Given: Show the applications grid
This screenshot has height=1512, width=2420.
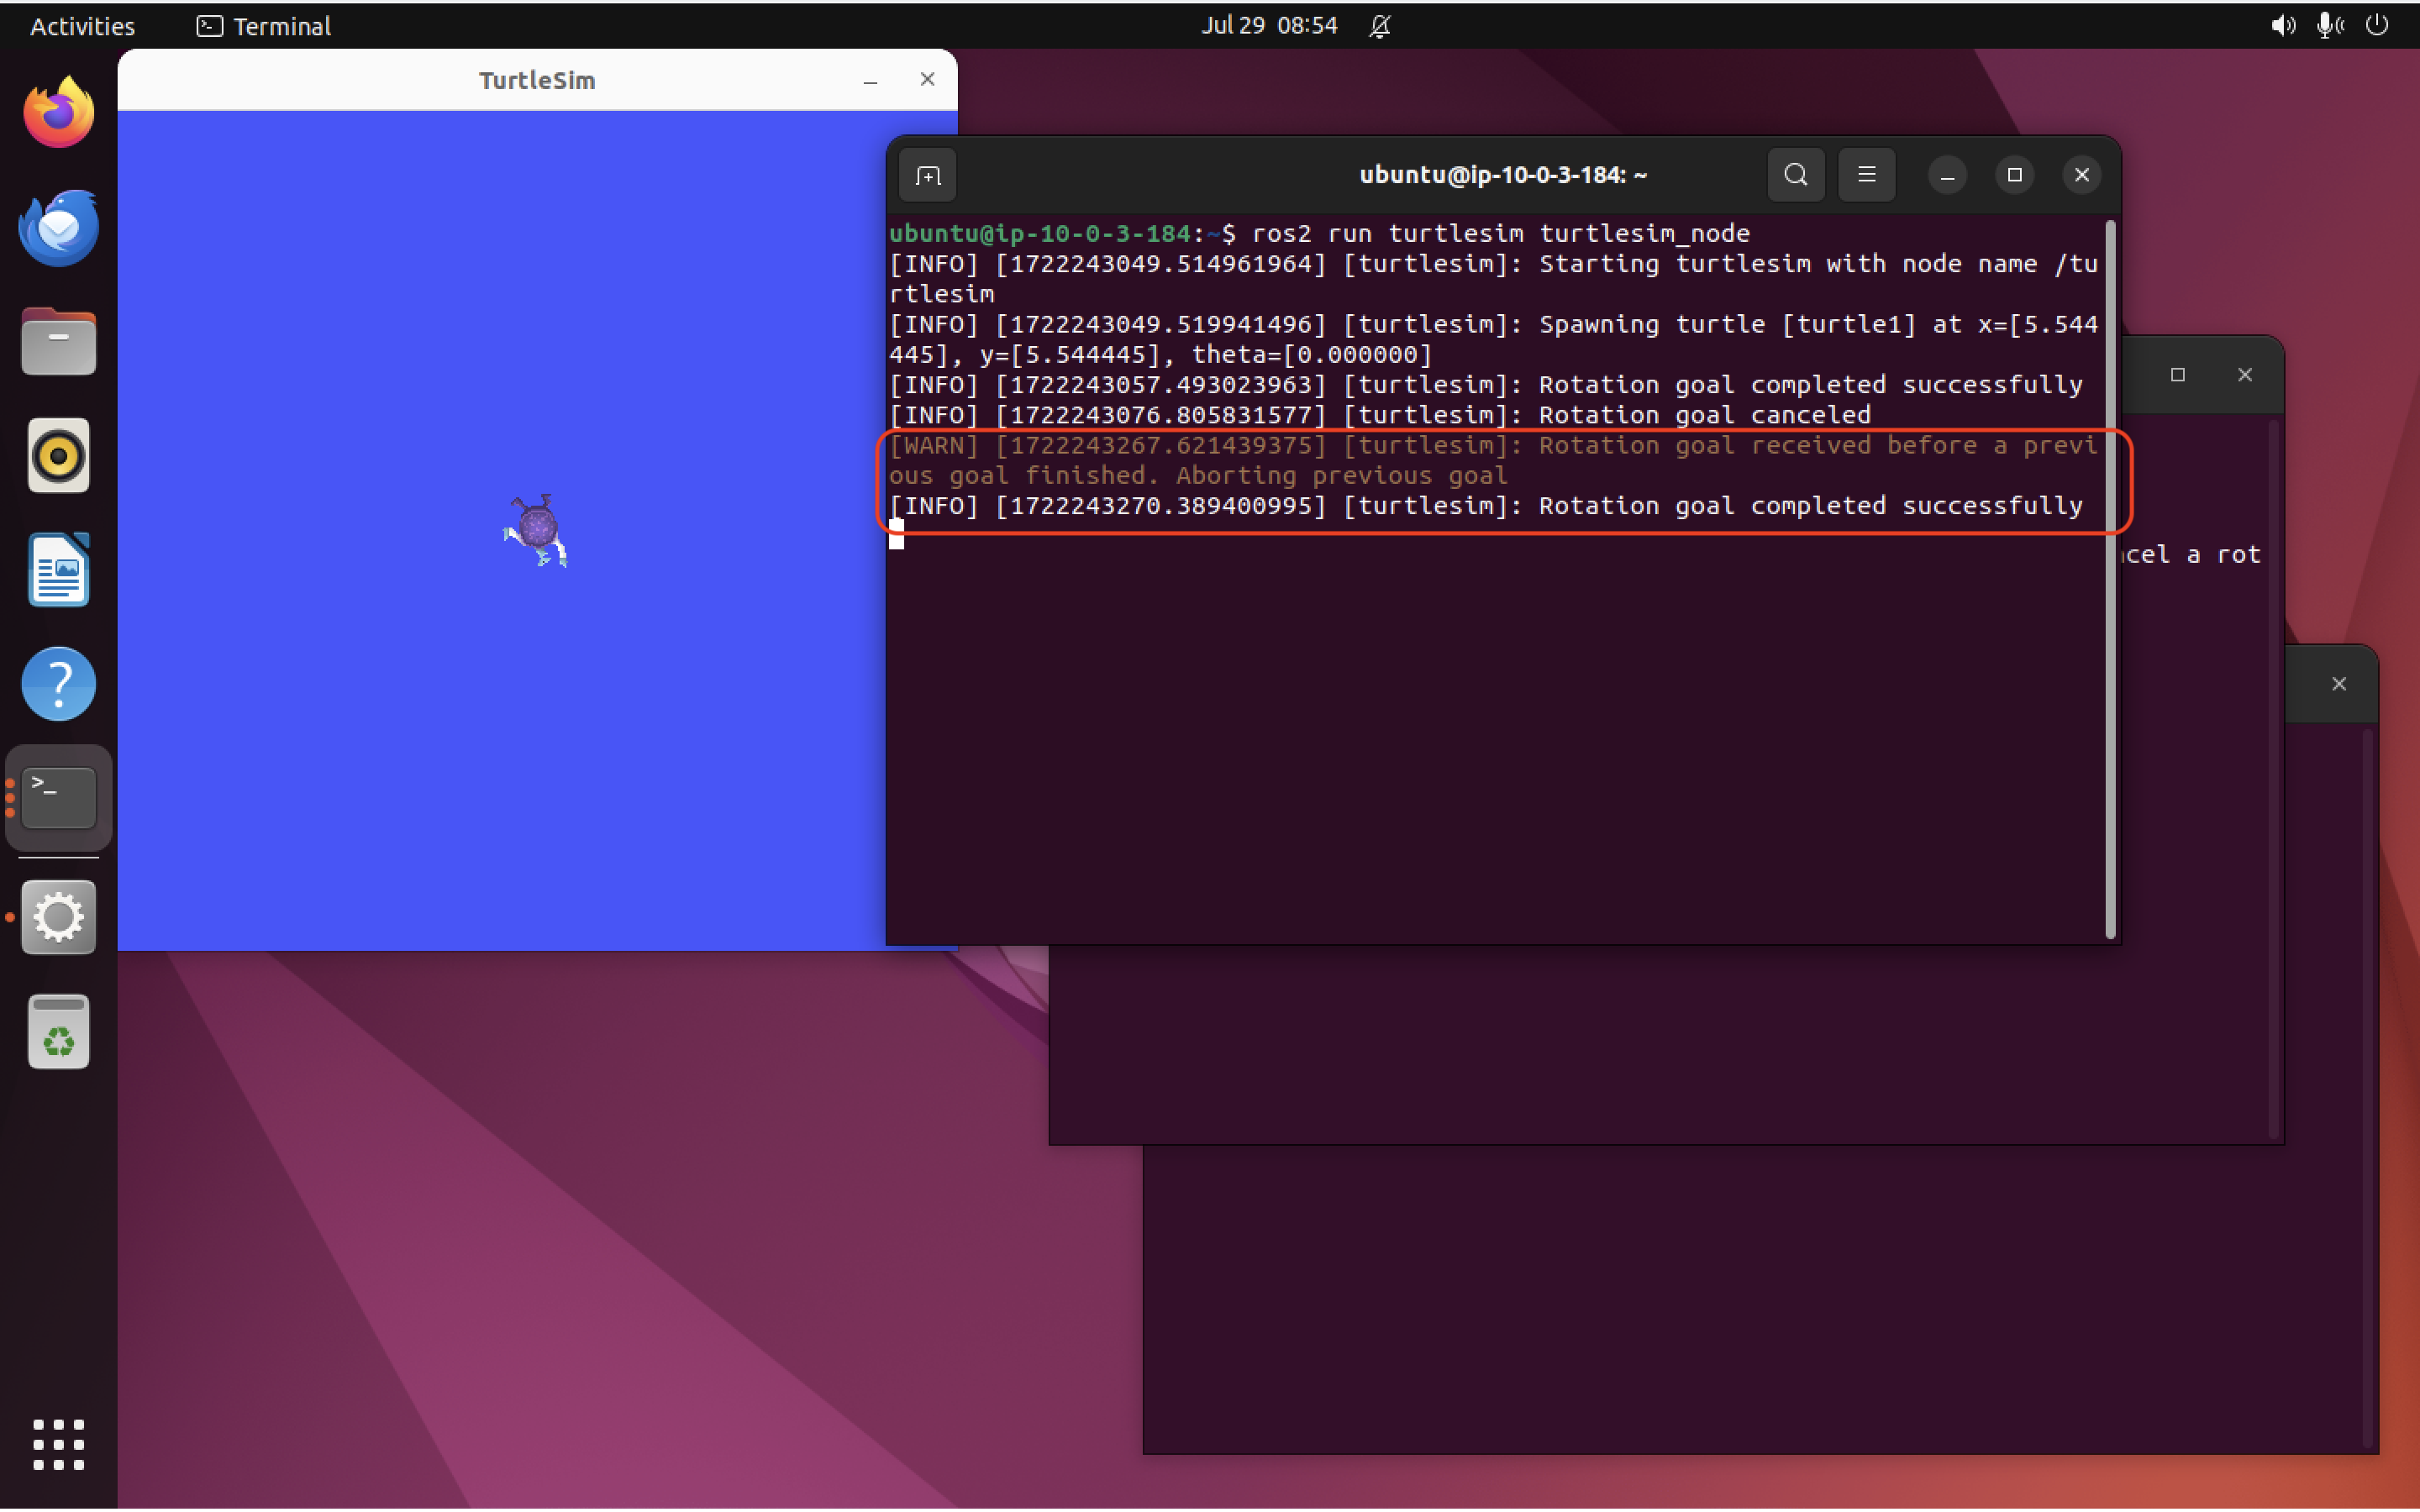Looking at the screenshot, I should click(x=58, y=1444).
